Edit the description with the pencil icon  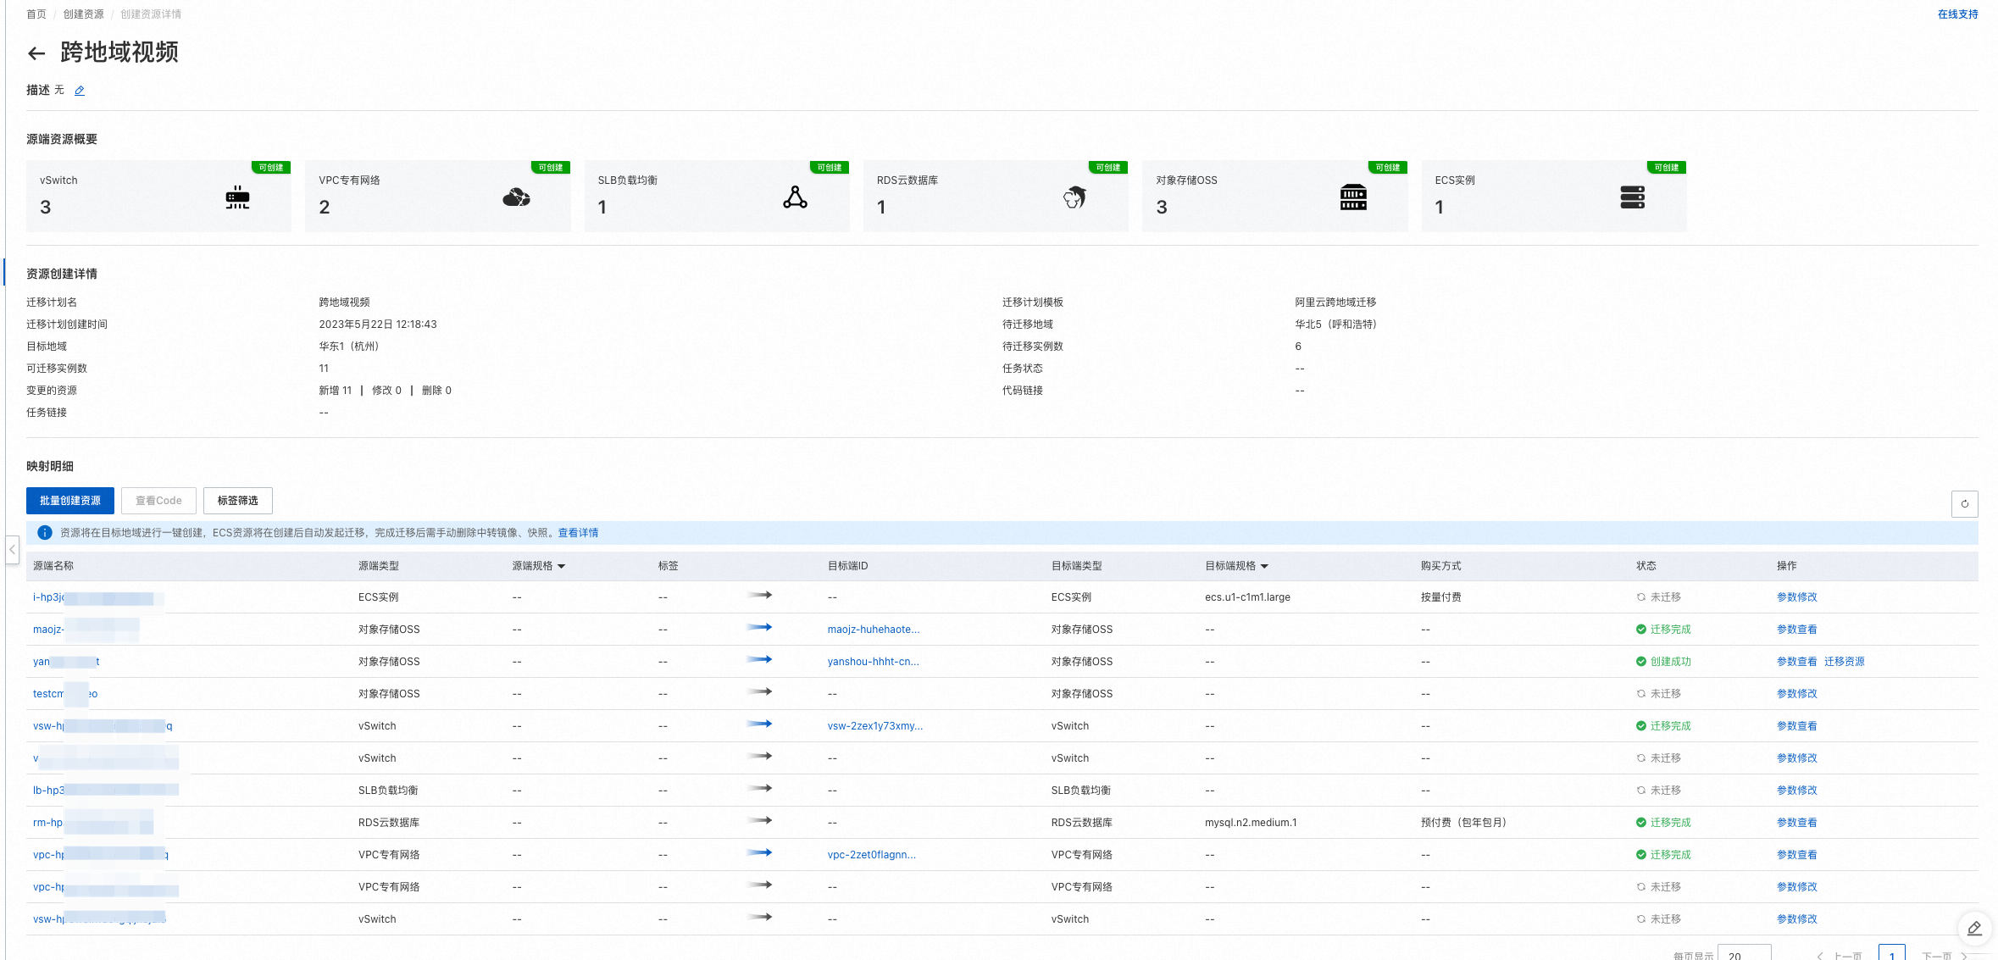click(x=80, y=91)
